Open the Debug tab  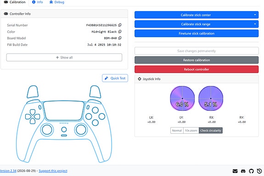pyautogui.click(x=57, y=2)
